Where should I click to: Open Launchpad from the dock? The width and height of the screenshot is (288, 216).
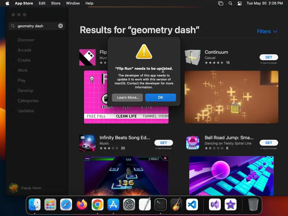[x=50, y=204]
